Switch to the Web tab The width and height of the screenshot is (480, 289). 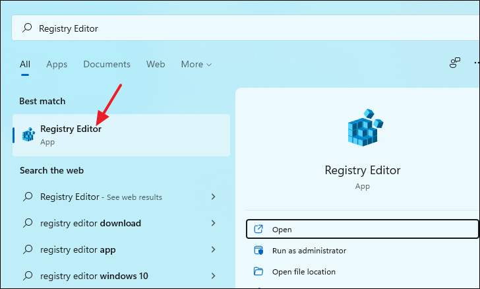tap(156, 64)
